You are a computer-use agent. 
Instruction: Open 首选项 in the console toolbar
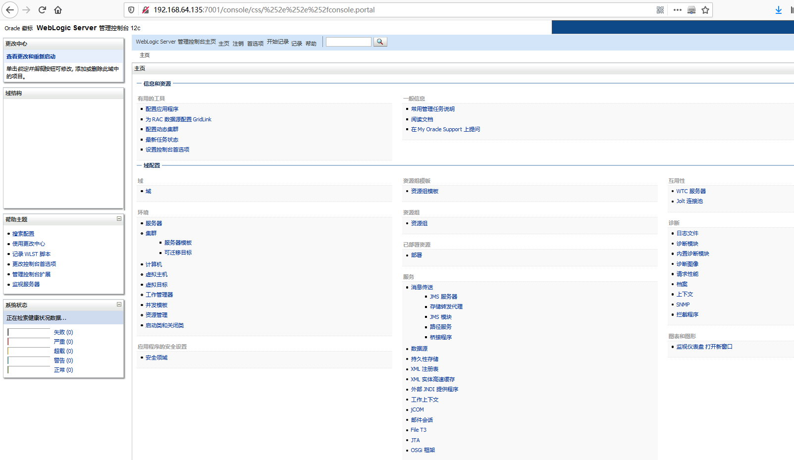click(x=255, y=44)
